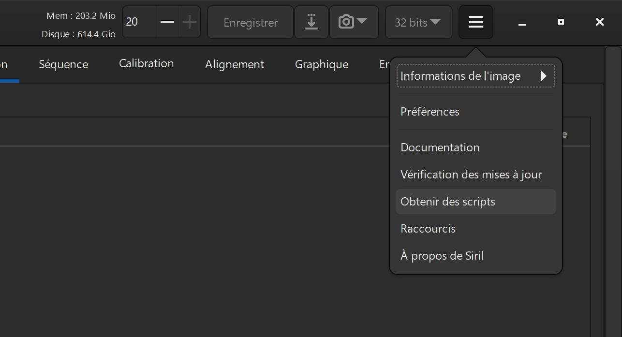
Task: Select Vérification des mises à jour
Action: click(x=471, y=175)
